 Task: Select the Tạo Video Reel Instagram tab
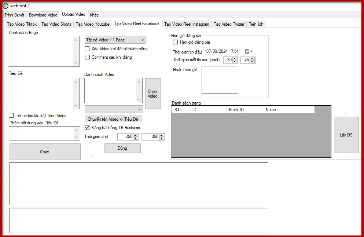(187, 24)
